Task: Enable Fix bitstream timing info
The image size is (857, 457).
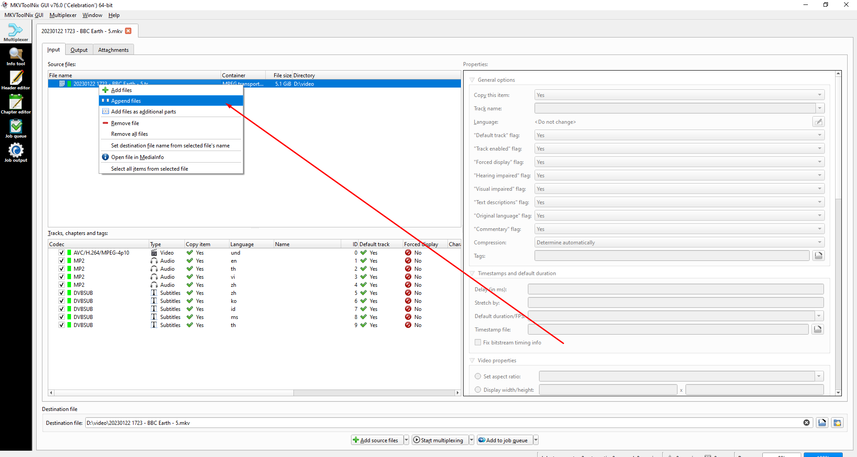Action: (x=478, y=342)
